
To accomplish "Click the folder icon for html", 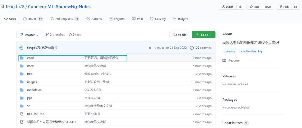I will 22,74.
